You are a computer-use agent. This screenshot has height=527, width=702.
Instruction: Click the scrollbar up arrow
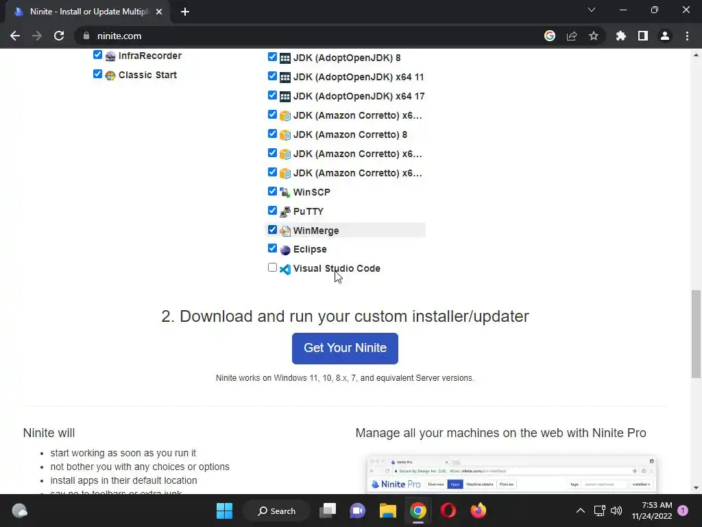click(696, 55)
